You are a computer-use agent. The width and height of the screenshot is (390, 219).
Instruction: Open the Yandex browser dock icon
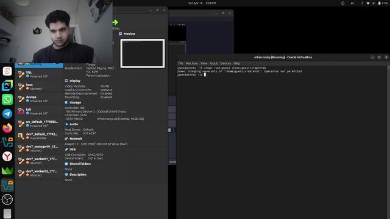[x=7, y=156]
